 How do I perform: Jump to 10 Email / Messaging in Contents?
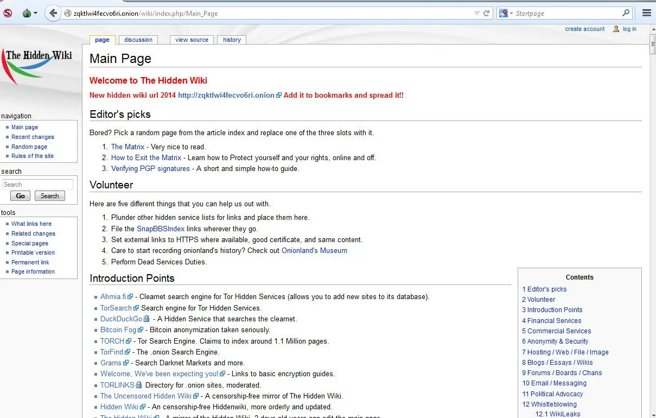tap(554, 383)
